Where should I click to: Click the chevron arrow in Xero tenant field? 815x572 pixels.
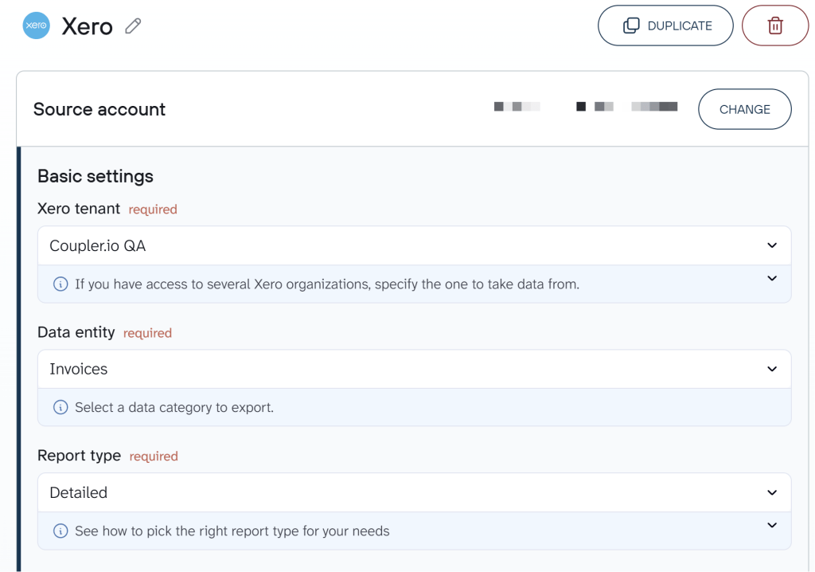772,245
